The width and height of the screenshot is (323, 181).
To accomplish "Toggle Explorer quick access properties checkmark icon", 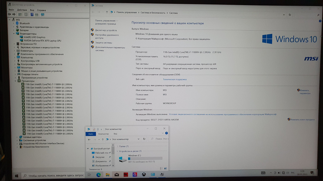I will point(94,129).
